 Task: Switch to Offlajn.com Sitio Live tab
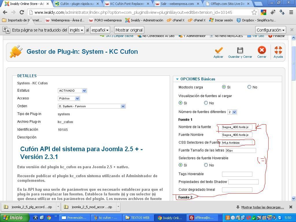pos(228,3)
